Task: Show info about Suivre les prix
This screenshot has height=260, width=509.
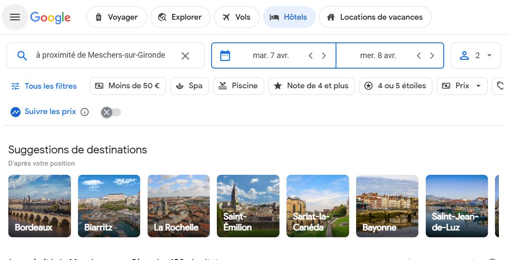Action: pyautogui.click(x=85, y=112)
